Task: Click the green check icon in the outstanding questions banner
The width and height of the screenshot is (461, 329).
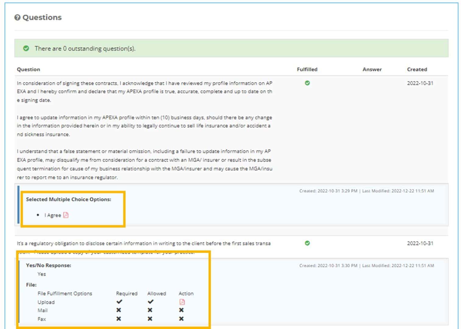Action: click(x=26, y=48)
